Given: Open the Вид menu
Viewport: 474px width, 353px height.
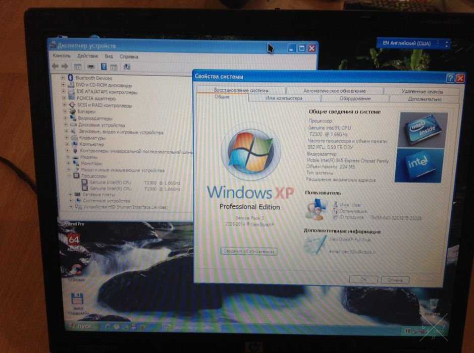Looking at the screenshot, I should [109, 56].
